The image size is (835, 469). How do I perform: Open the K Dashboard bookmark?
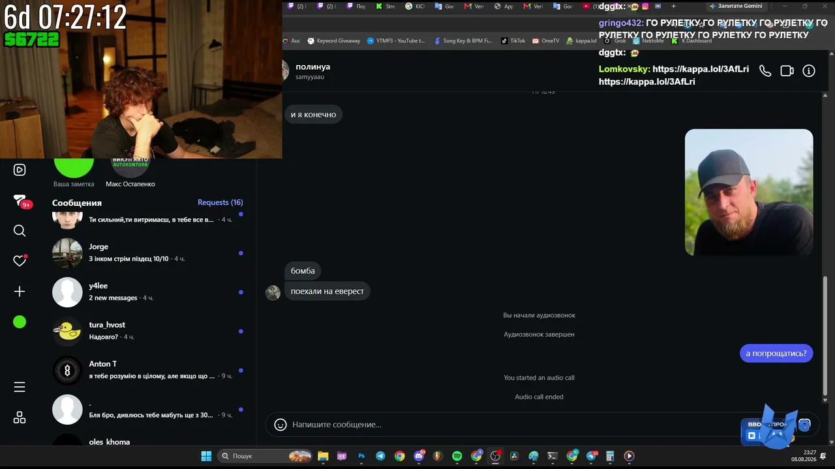tap(691, 40)
